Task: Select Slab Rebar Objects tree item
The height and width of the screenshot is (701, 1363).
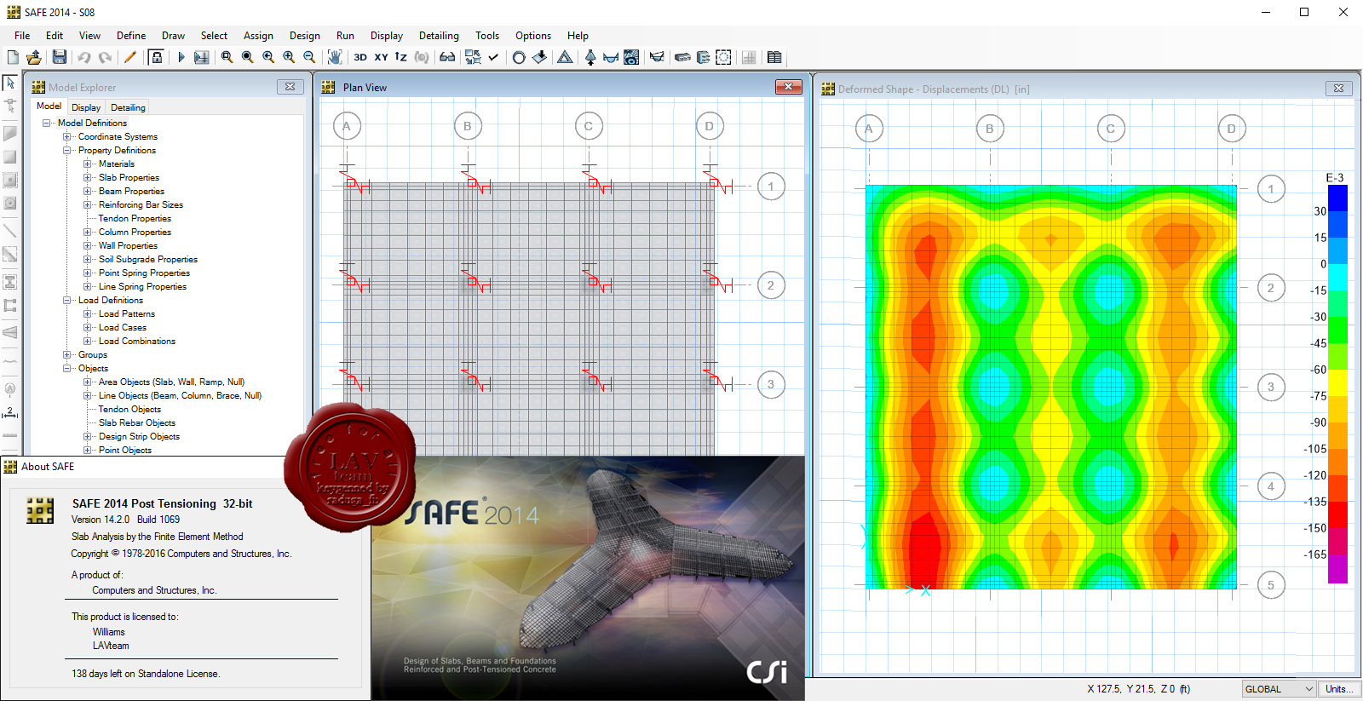Action: point(137,422)
